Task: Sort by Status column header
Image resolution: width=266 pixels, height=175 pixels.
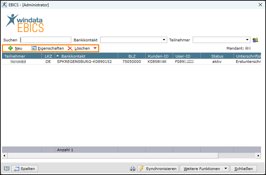Action: point(217,56)
